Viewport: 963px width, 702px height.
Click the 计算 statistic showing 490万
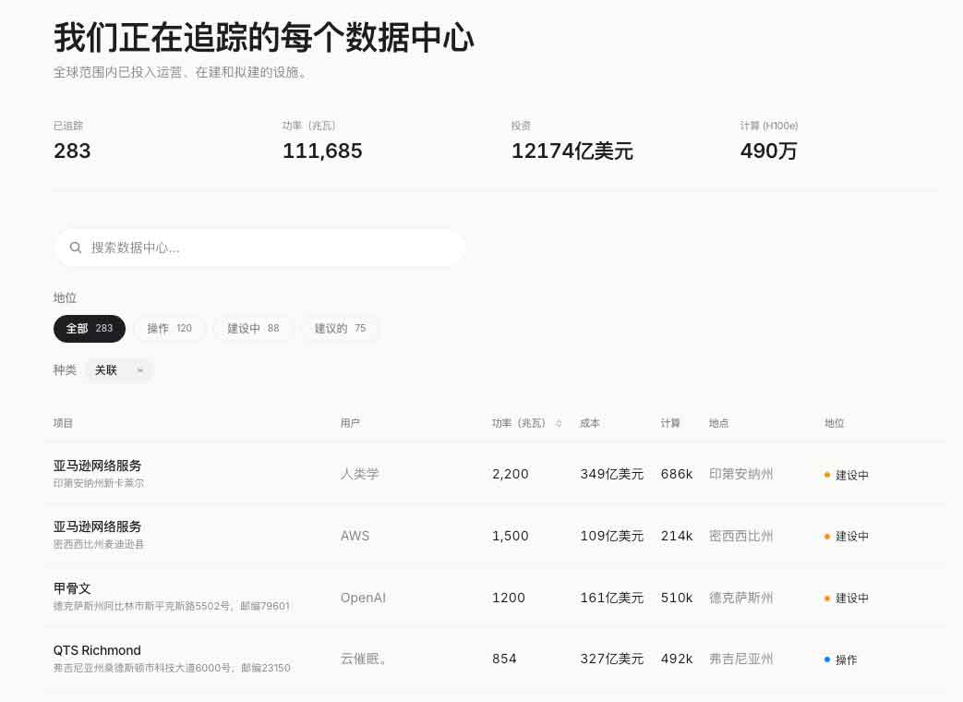tap(768, 151)
